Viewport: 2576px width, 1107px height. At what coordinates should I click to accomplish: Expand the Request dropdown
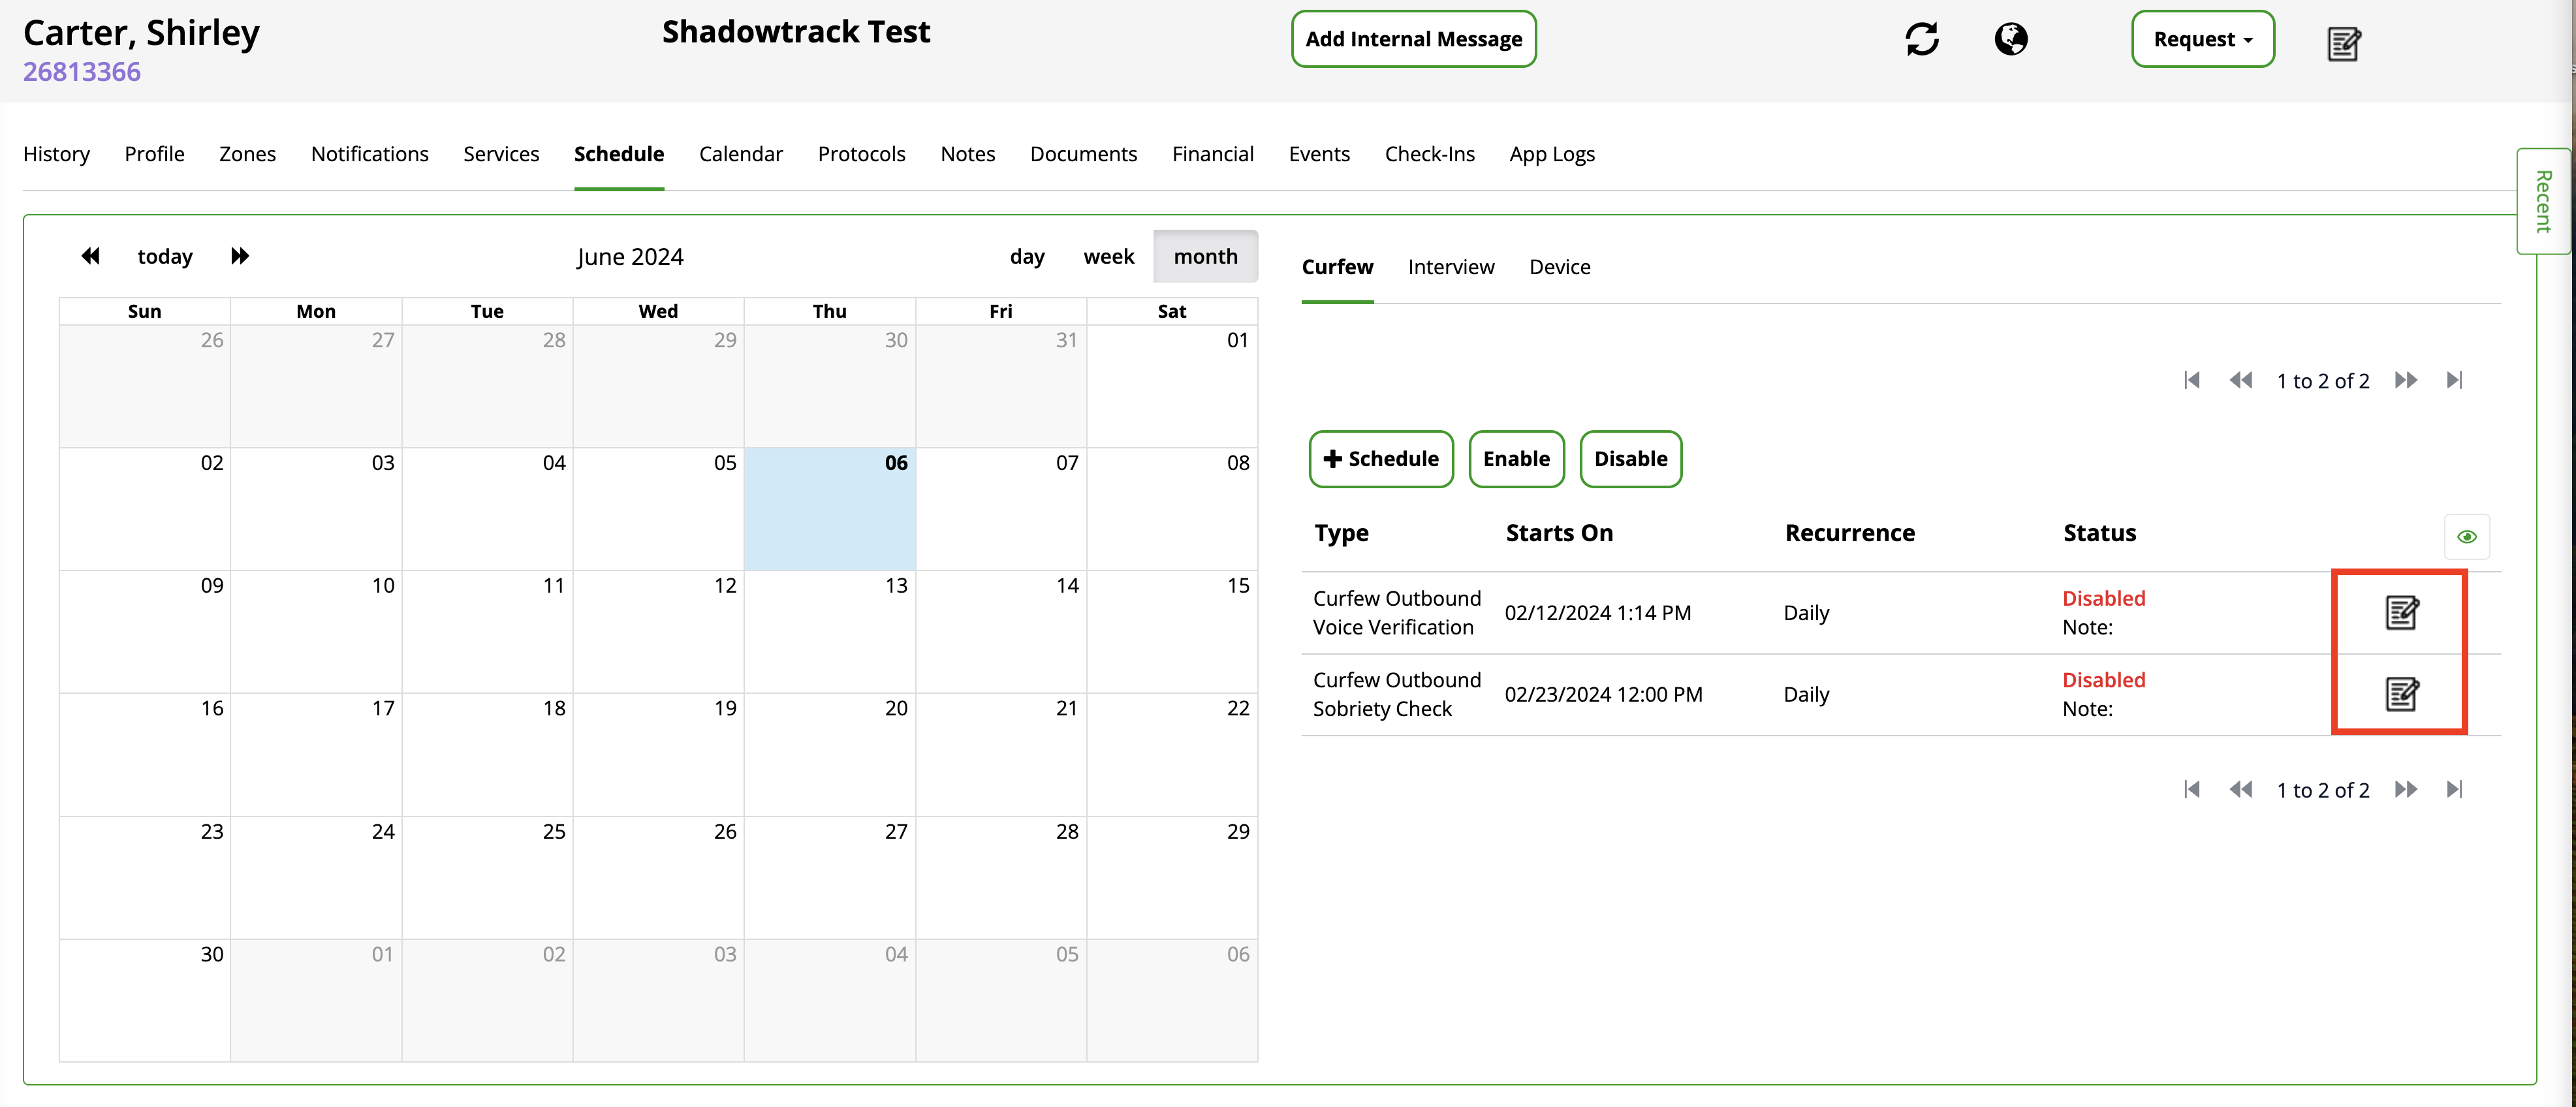click(2202, 39)
